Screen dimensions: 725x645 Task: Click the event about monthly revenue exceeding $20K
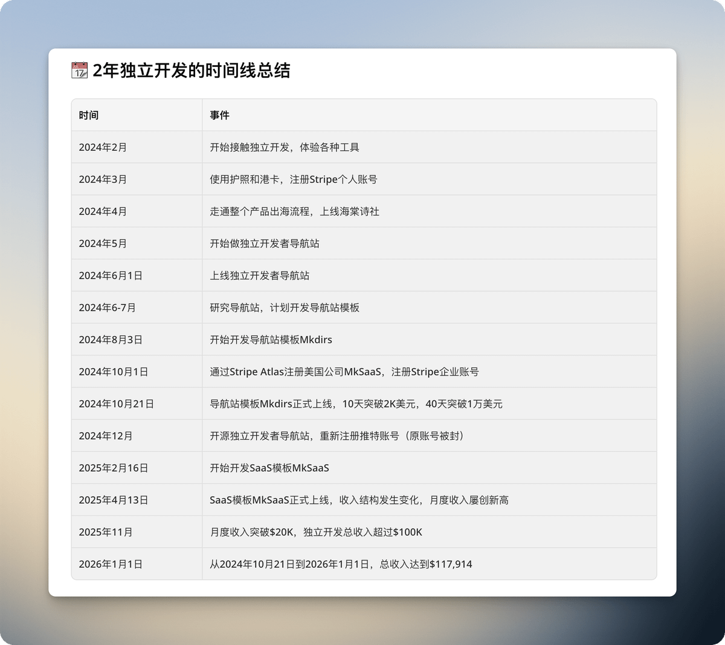316,532
